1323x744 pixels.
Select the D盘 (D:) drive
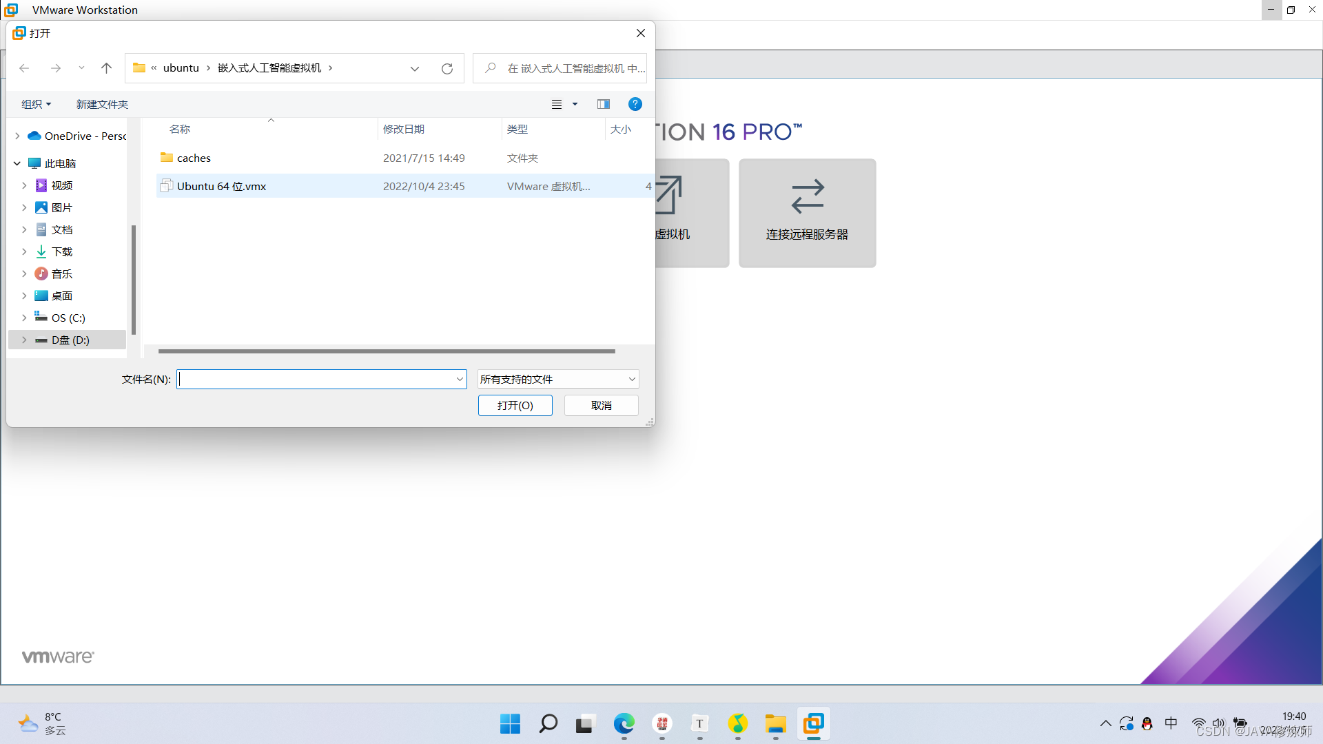tap(67, 340)
